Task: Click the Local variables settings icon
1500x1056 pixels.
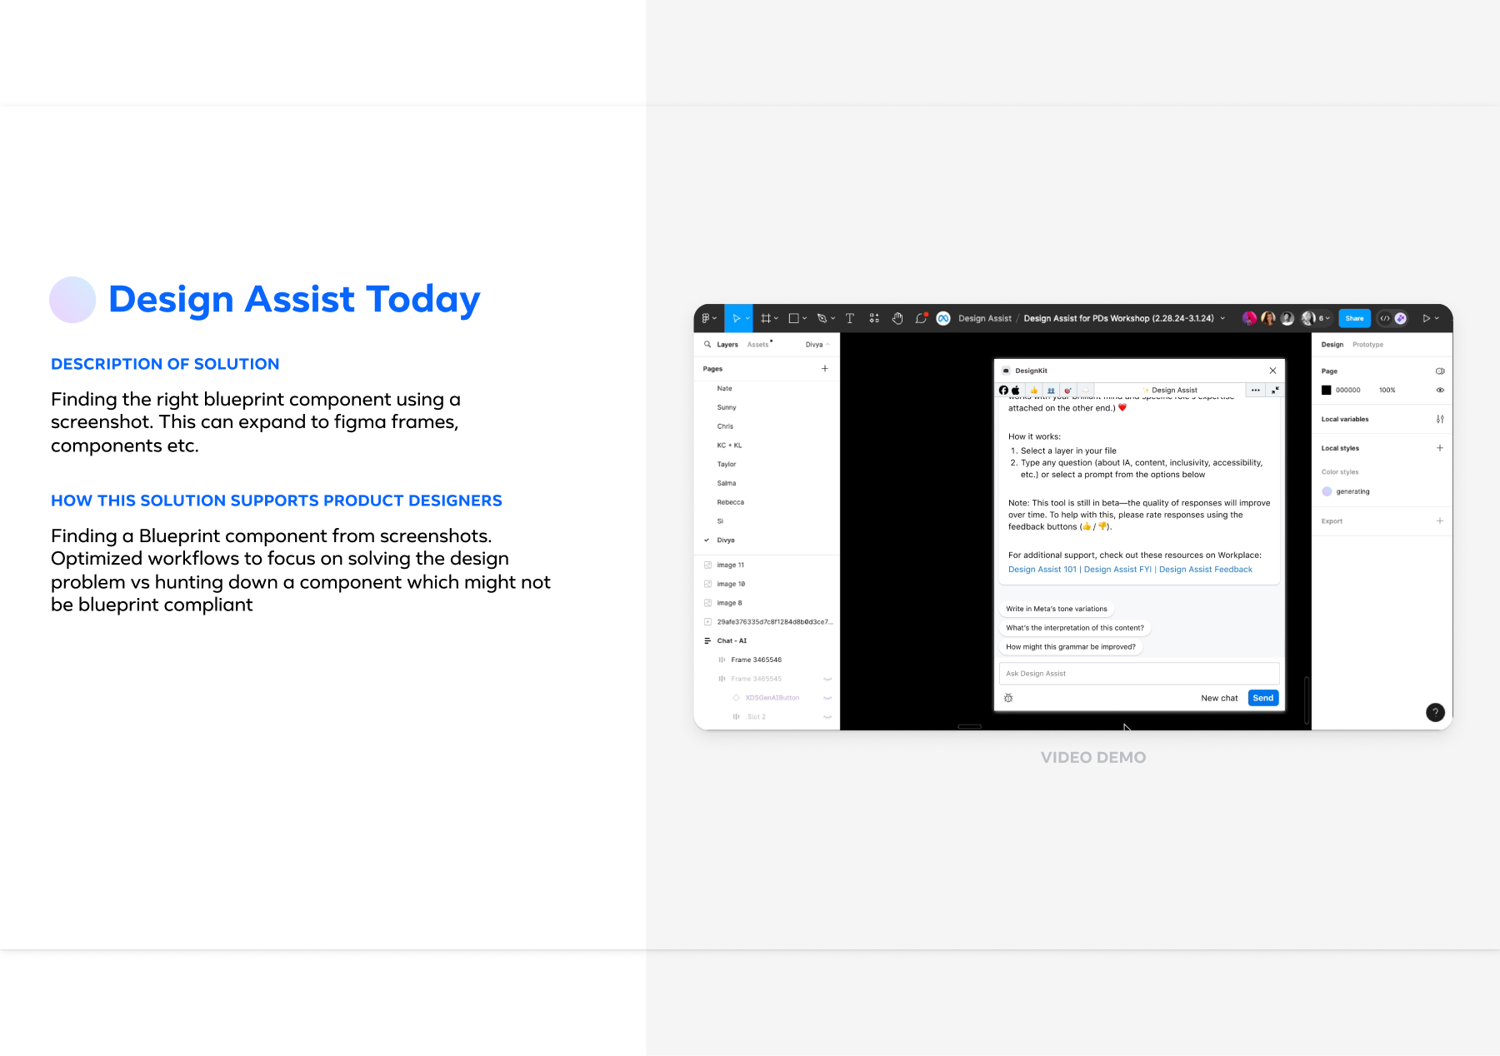Action: point(1440,419)
